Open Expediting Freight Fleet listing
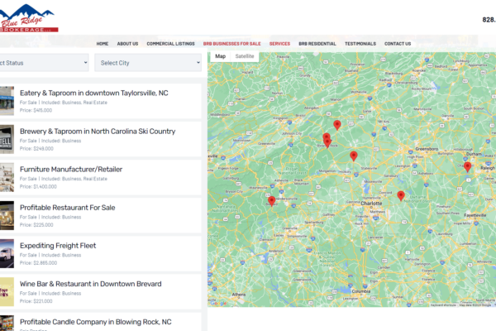 coord(58,246)
